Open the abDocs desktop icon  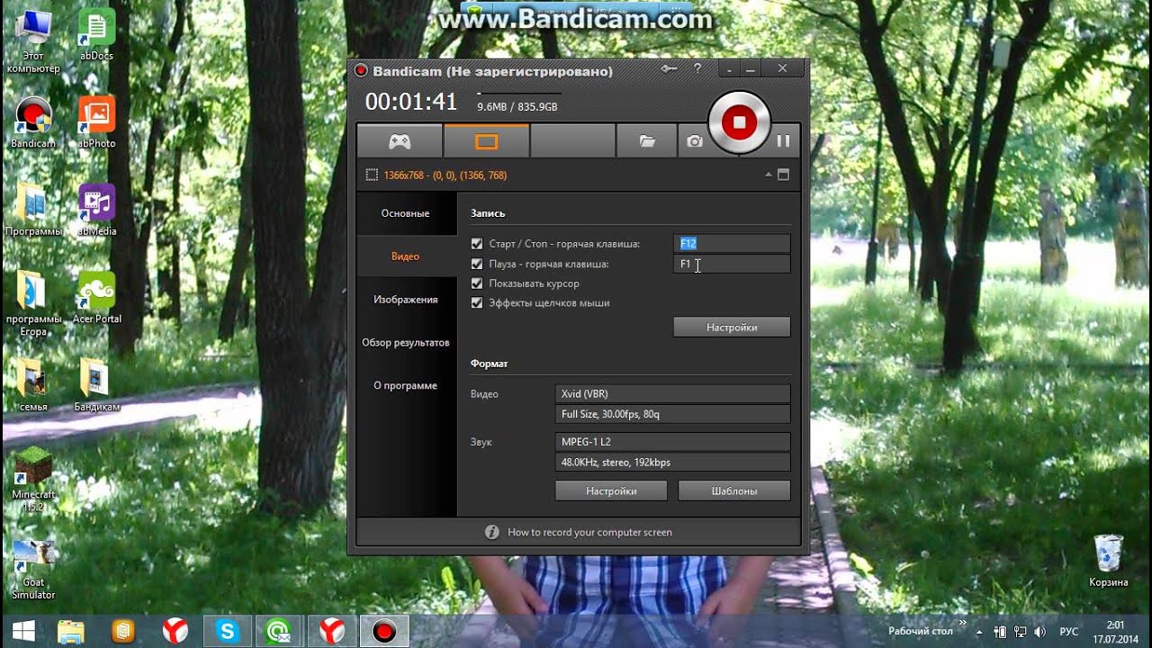click(96, 36)
